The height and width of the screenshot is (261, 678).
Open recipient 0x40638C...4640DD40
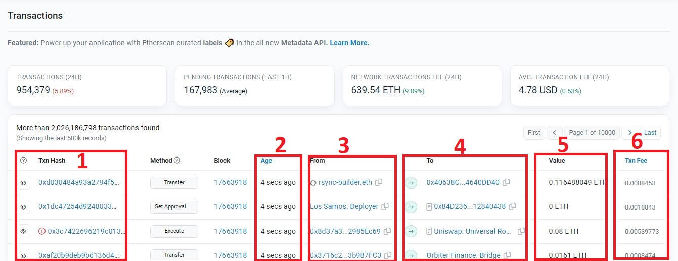tap(463, 182)
